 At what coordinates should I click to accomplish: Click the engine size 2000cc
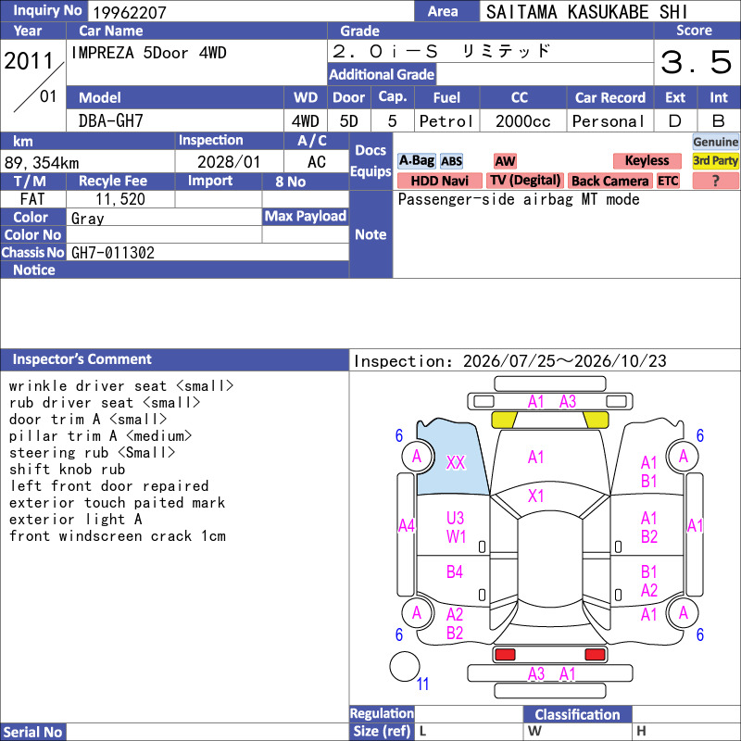(x=523, y=121)
